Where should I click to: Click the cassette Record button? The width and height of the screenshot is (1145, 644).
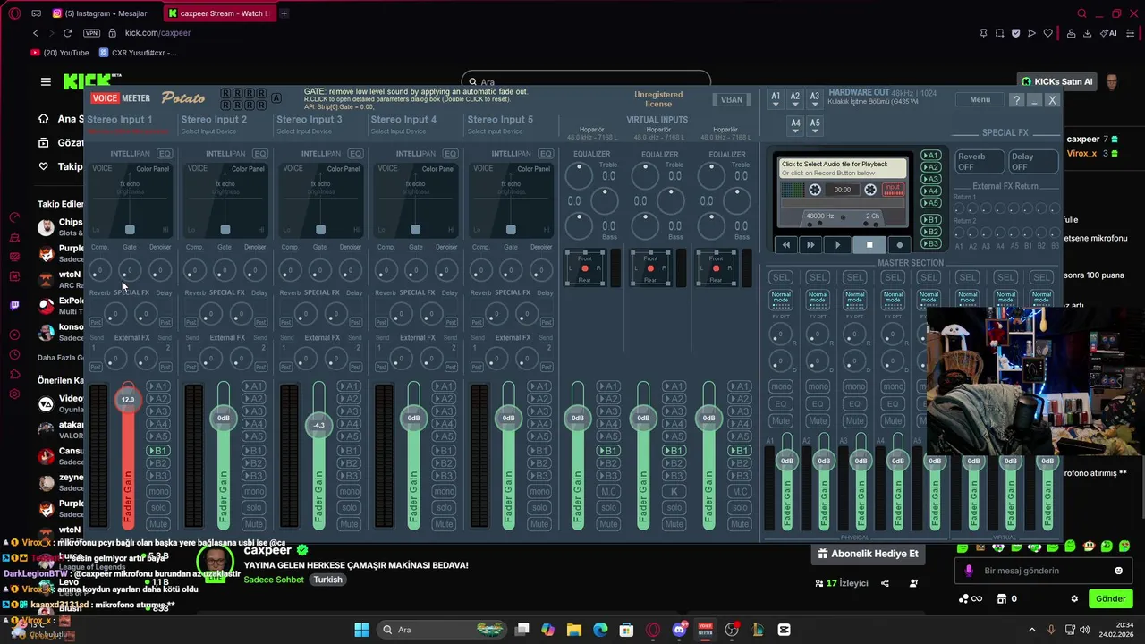click(900, 244)
